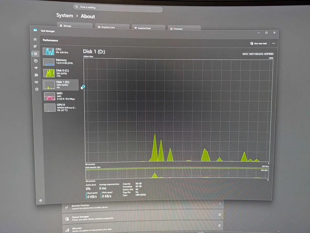Viewport: 310px width, 233px height.
Task: Click the Disk 1 (D:) heading
Action: point(94,52)
